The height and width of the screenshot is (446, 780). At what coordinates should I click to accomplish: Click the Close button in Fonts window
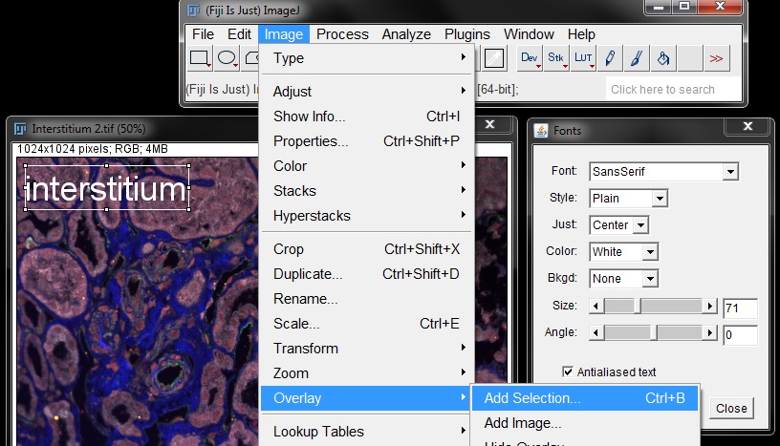coord(731,408)
